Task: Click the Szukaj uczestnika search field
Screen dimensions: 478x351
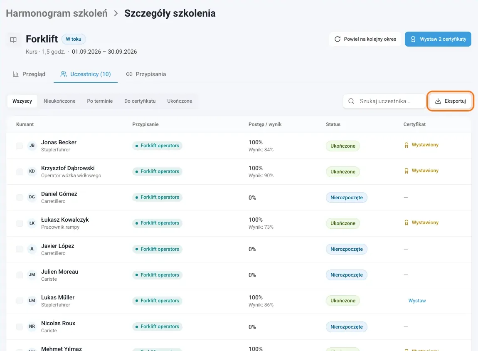Action: coord(384,101)
